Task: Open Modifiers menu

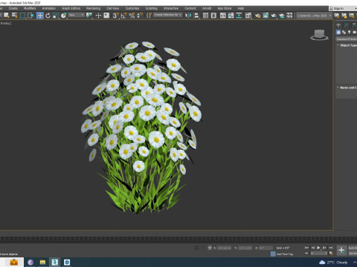Action: [30, 8]
